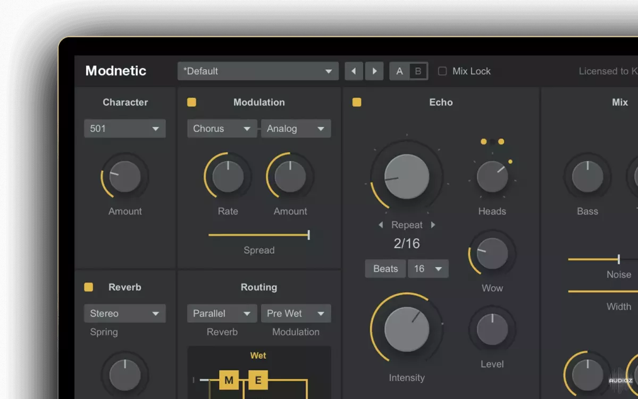Click the Heads knob
Screen dimensions: 638x399
(x=492, y=177)
